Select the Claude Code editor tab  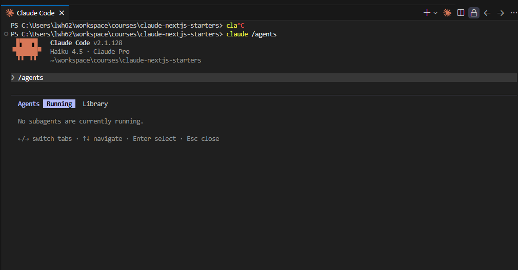point(35,13)
